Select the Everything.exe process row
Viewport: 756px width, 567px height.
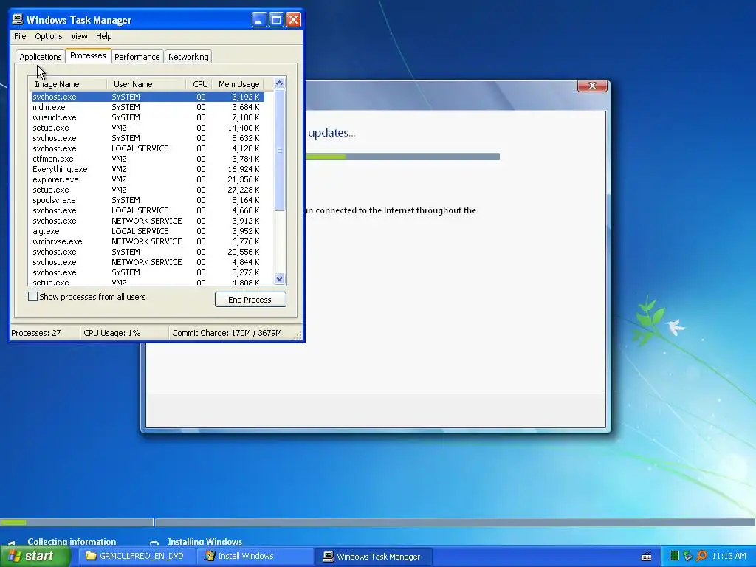point(148,169)
